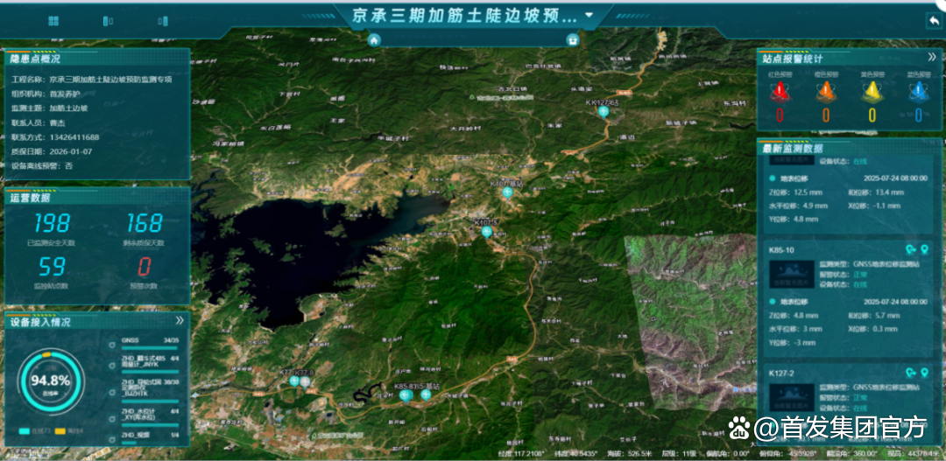Viewport: 946px width, 461px height.
Task: Click the orange alarm icon
Action: point(825,92)
